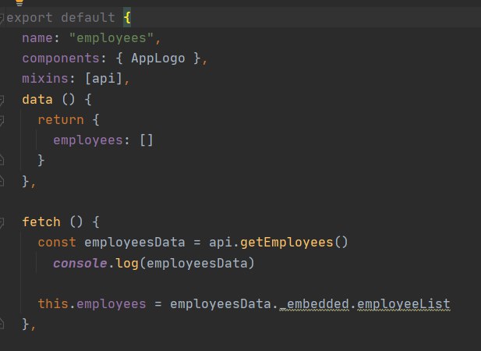481x351 pixels.
Task: Click fold end marker beside employees closing brace
Action: 2,160
